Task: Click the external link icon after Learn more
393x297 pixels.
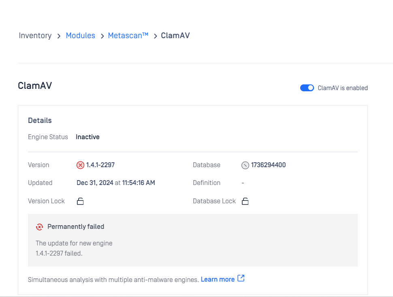Action: pos(241,278)
